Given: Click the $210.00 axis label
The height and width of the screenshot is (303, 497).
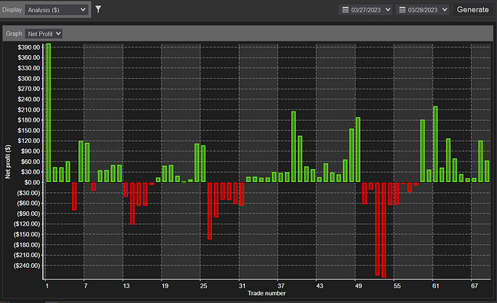Looking at the screenshot, I should pyautogui.click(x=29, y=109).
